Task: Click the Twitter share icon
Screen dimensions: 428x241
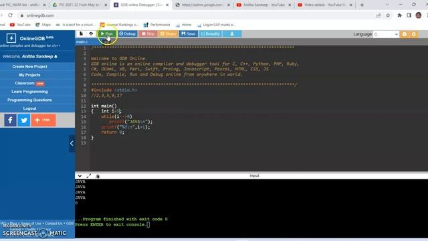Action: pyautogui.click(x=24, y=120)
